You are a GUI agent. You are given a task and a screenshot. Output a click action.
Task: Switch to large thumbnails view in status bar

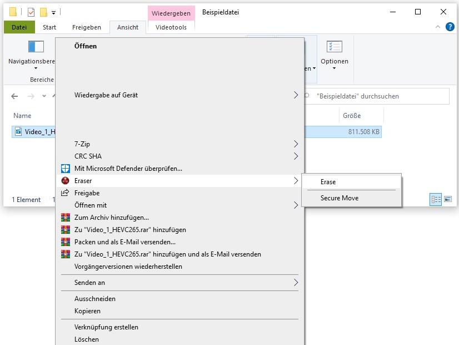pyautogui.click(x=448, y=199)
